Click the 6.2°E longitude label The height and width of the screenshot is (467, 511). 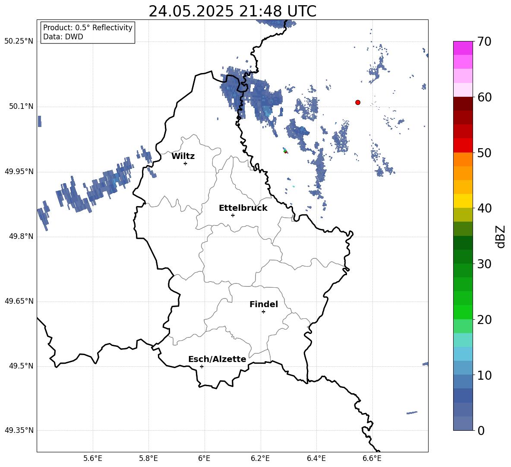pyautogui.click(x=260, y=459)
